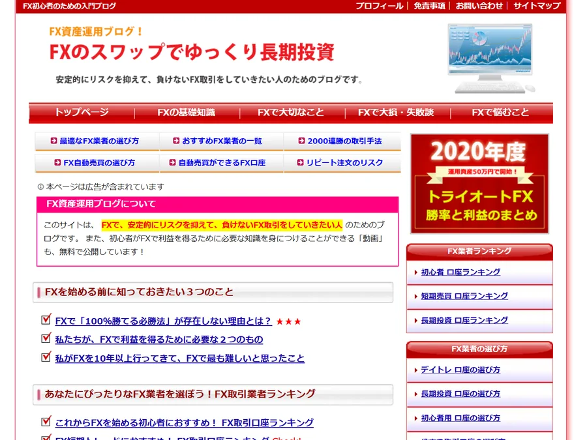Viewport: 587px width, 440px height.
Task: Click the 2020年度 トライオートFX banner
Action: coord(479,184)
